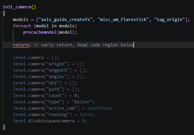Click the precachemodel function call
Viewport: 194px width, 135px height.
40,32
